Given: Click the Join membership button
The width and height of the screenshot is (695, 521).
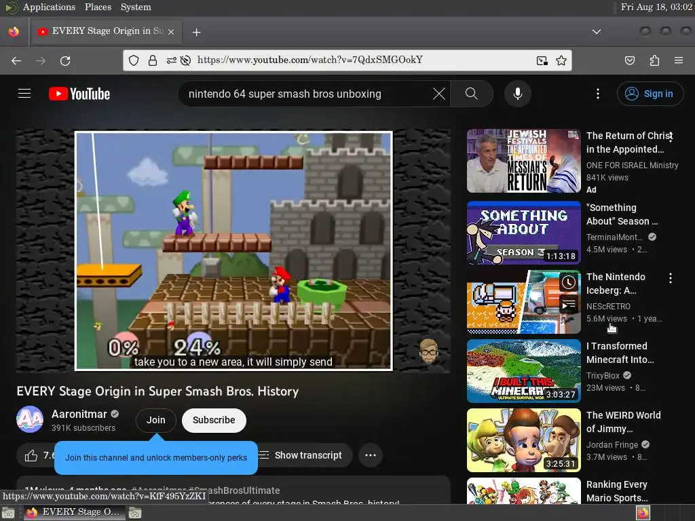Looking at the screenshot, I should [x=156, y=420].
